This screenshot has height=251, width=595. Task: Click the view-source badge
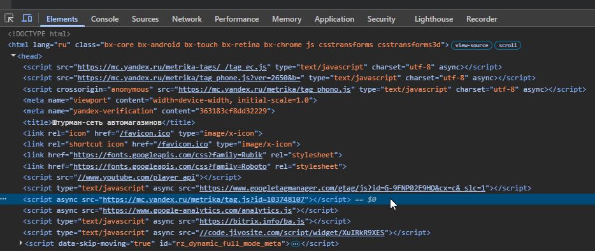(x=471, y=45)
